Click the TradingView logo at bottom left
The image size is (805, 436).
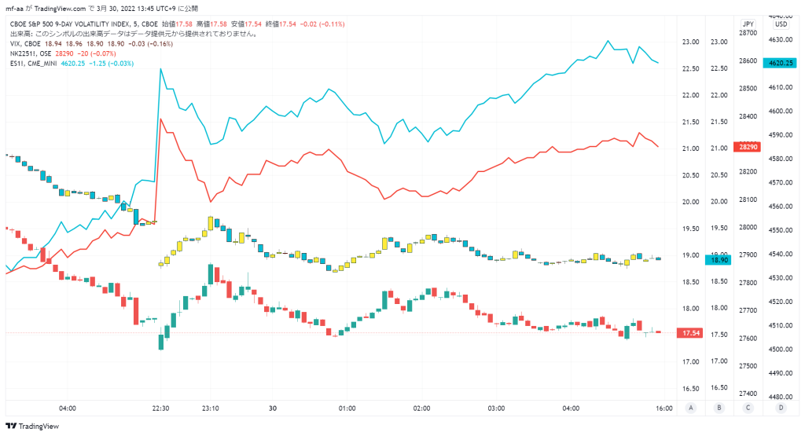point(31,427)
